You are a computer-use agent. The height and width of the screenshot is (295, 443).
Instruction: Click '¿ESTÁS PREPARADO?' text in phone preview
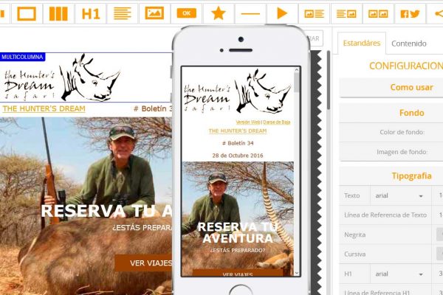coord(238,251)
